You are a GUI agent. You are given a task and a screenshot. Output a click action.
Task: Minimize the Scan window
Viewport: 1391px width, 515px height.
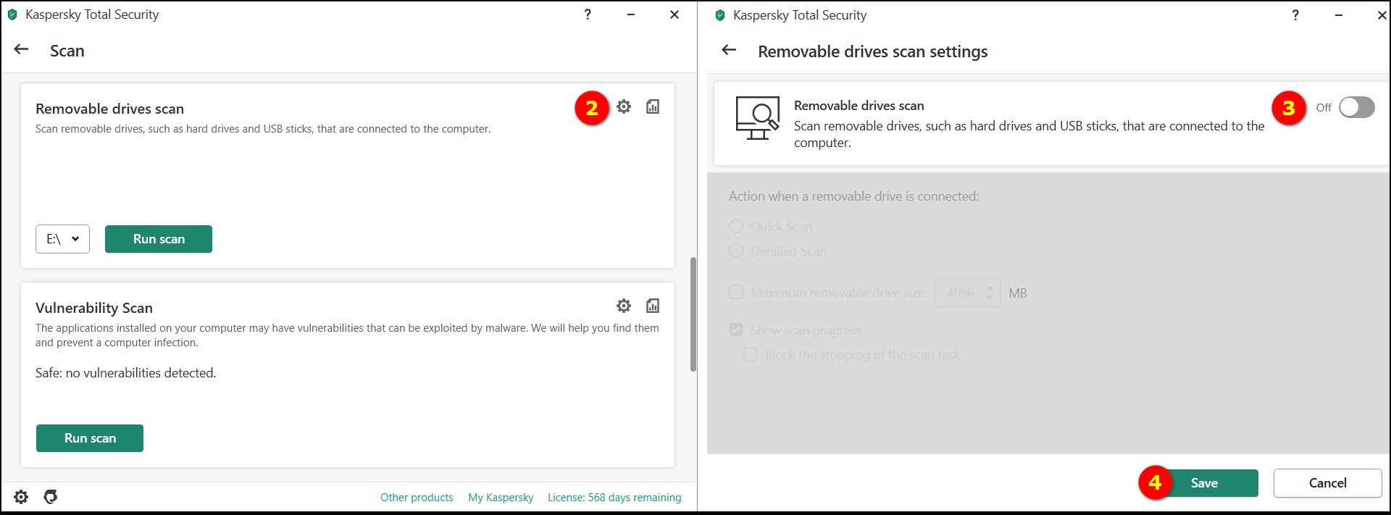click(x=631, y=14)
